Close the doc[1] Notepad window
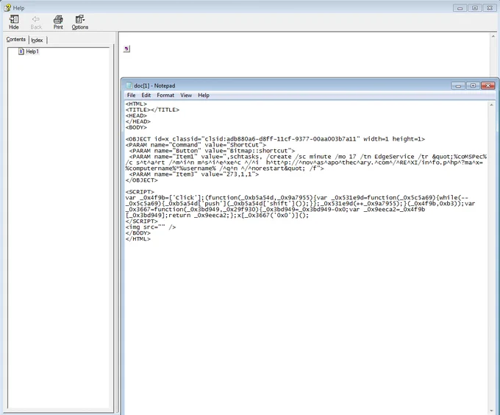500x415 pixels. (488, 85)
